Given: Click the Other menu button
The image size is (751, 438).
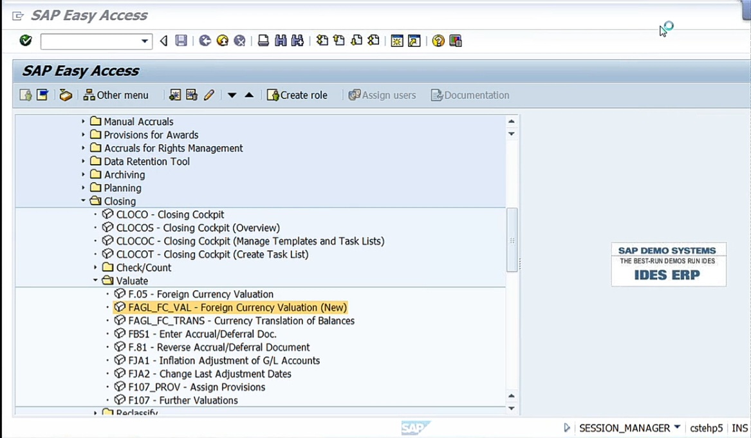Looking at the screenshot, I should click(116, 95).
